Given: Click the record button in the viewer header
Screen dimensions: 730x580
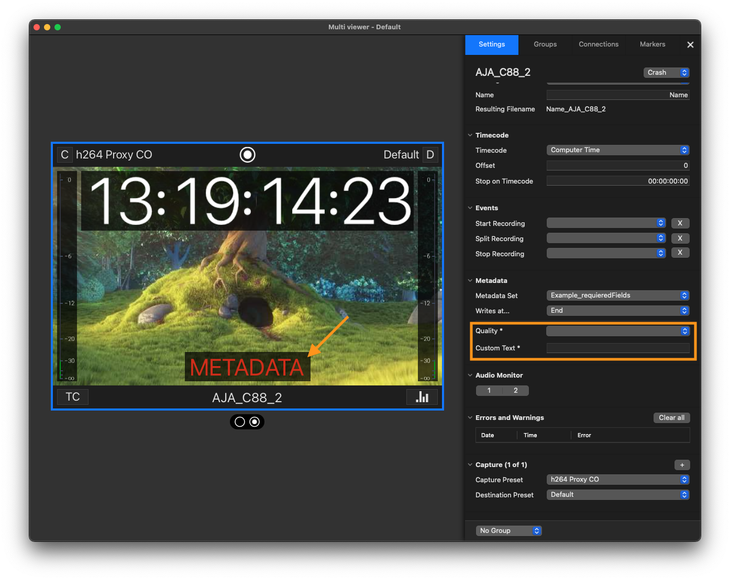Looking at the screenshot, I should [x=247, y=155].
